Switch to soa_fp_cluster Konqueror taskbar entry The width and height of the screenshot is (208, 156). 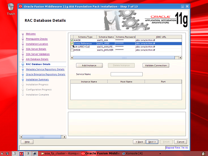60,153
